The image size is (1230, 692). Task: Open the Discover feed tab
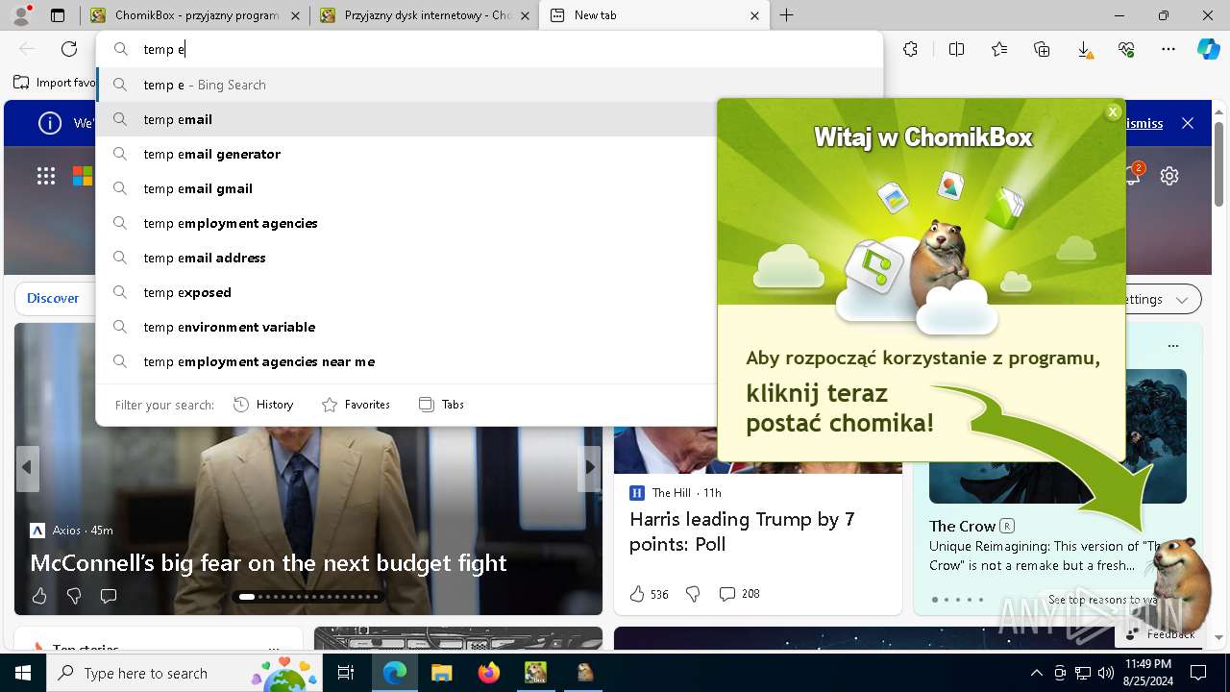[x=53, y=298]
